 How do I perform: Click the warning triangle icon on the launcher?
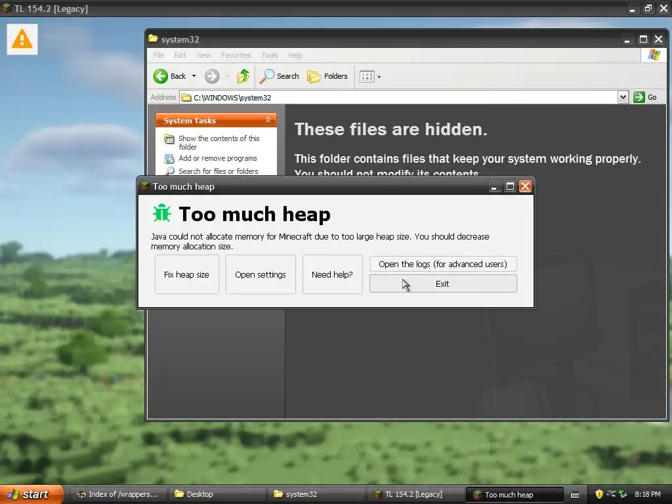[22, 39]
